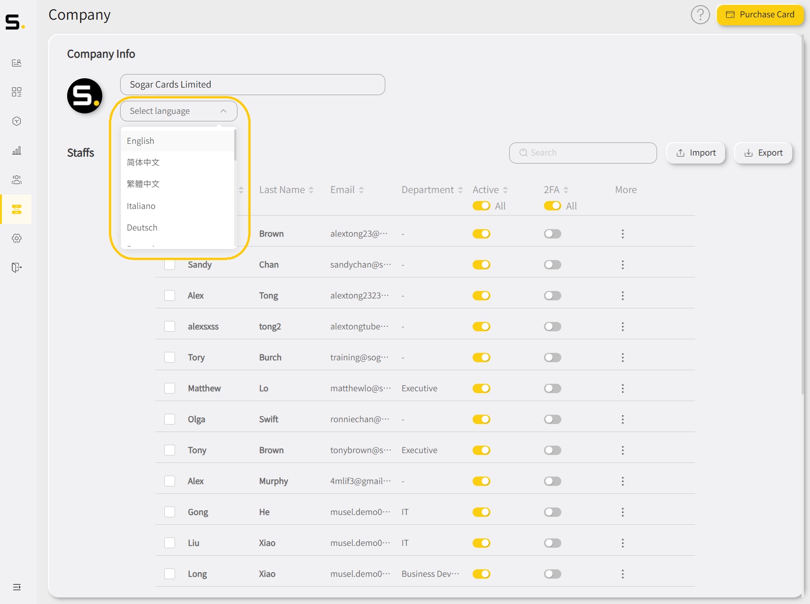Open the contact cards sidebar icon

[16, 63]
